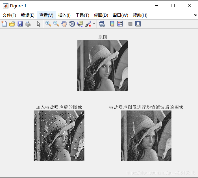Image resolution: width=198 pixels, height=178 pixels.
Task: Close the Figure 1 window
Action: coord(189,6)
